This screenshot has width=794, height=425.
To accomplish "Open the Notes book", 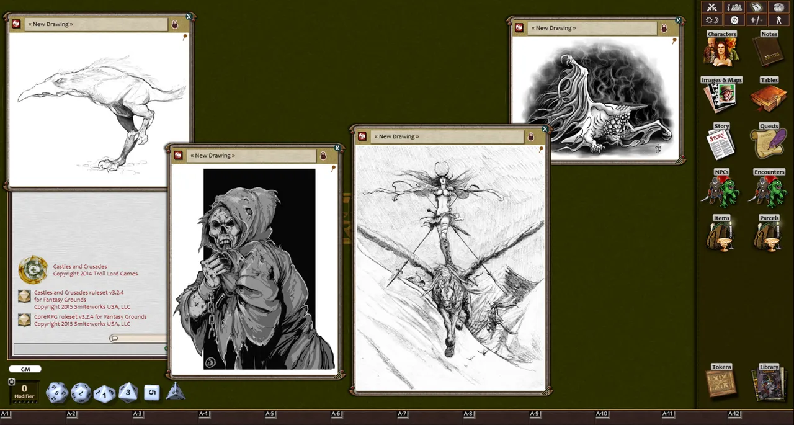I will tap(769, 50).
